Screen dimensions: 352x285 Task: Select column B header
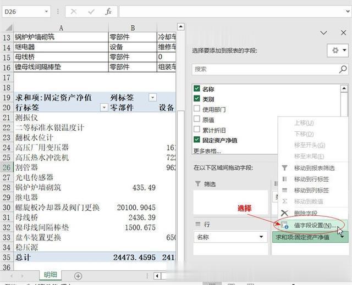[x=133, y=28]
